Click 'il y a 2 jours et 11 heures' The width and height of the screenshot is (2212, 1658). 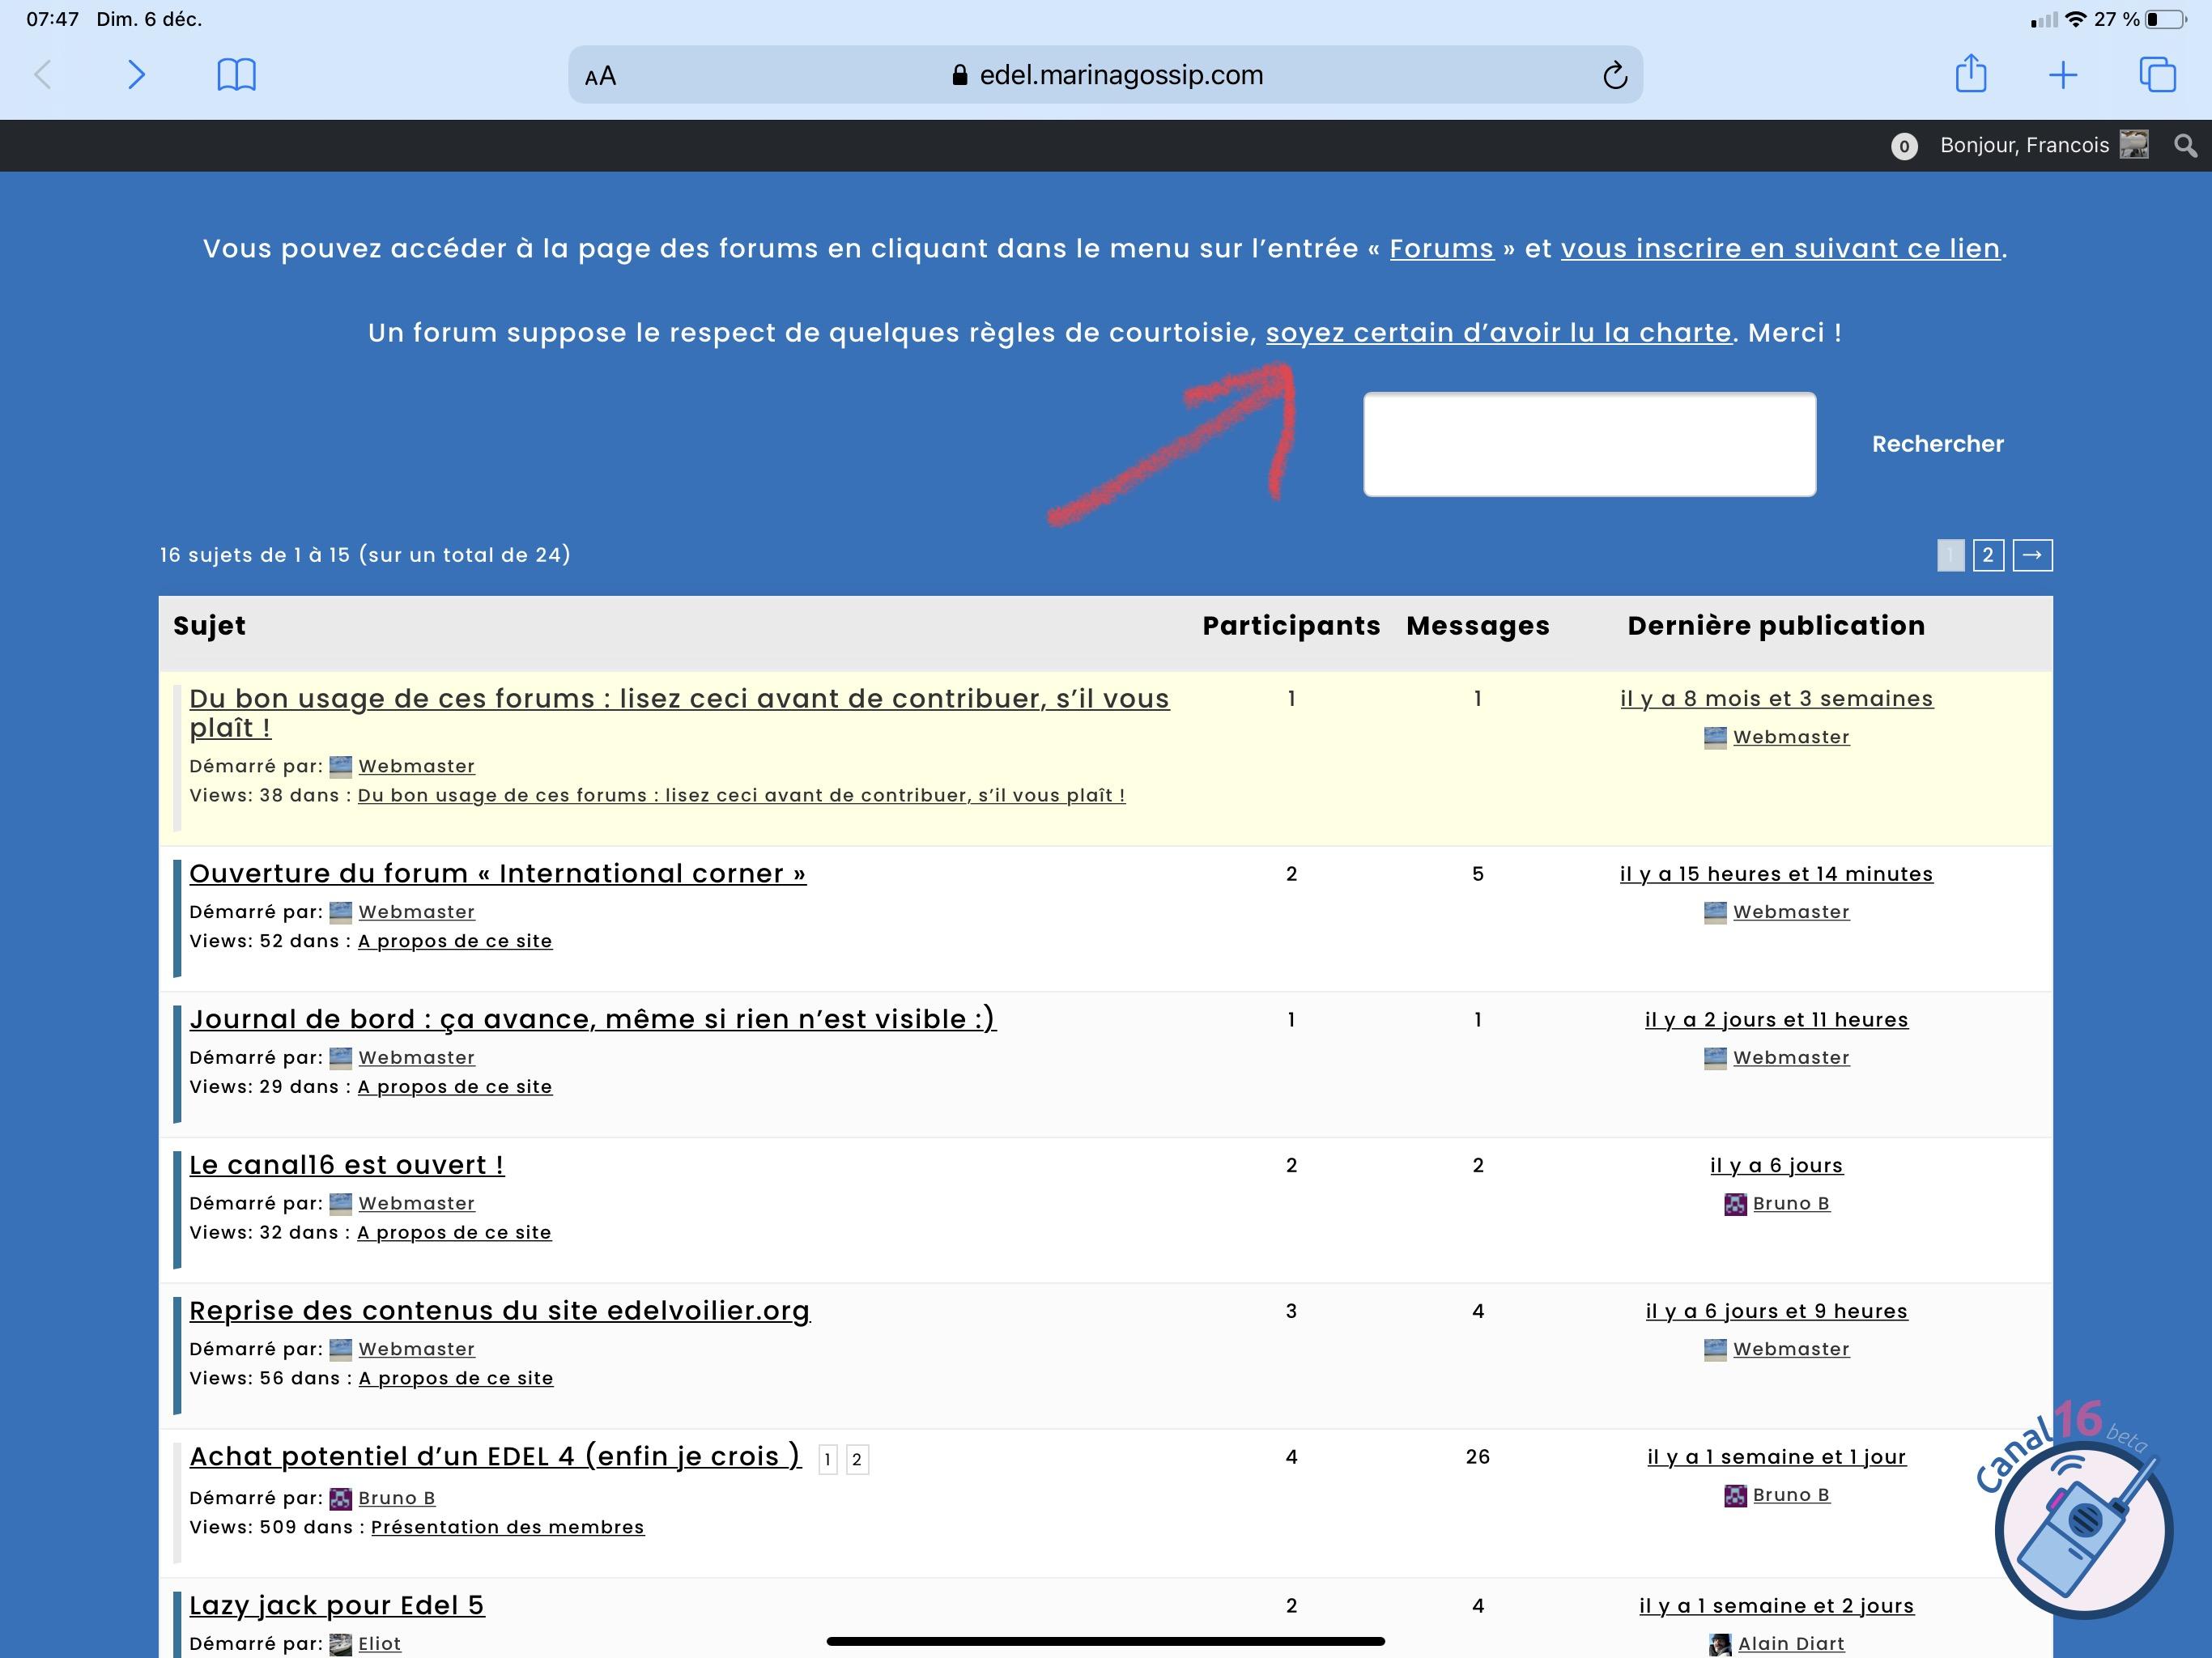click(x=1776, y=1020)
